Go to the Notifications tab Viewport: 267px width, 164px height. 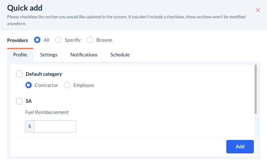tap(84, 55)
